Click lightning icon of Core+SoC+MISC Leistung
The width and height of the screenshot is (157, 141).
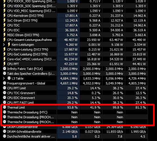point(4,59)
